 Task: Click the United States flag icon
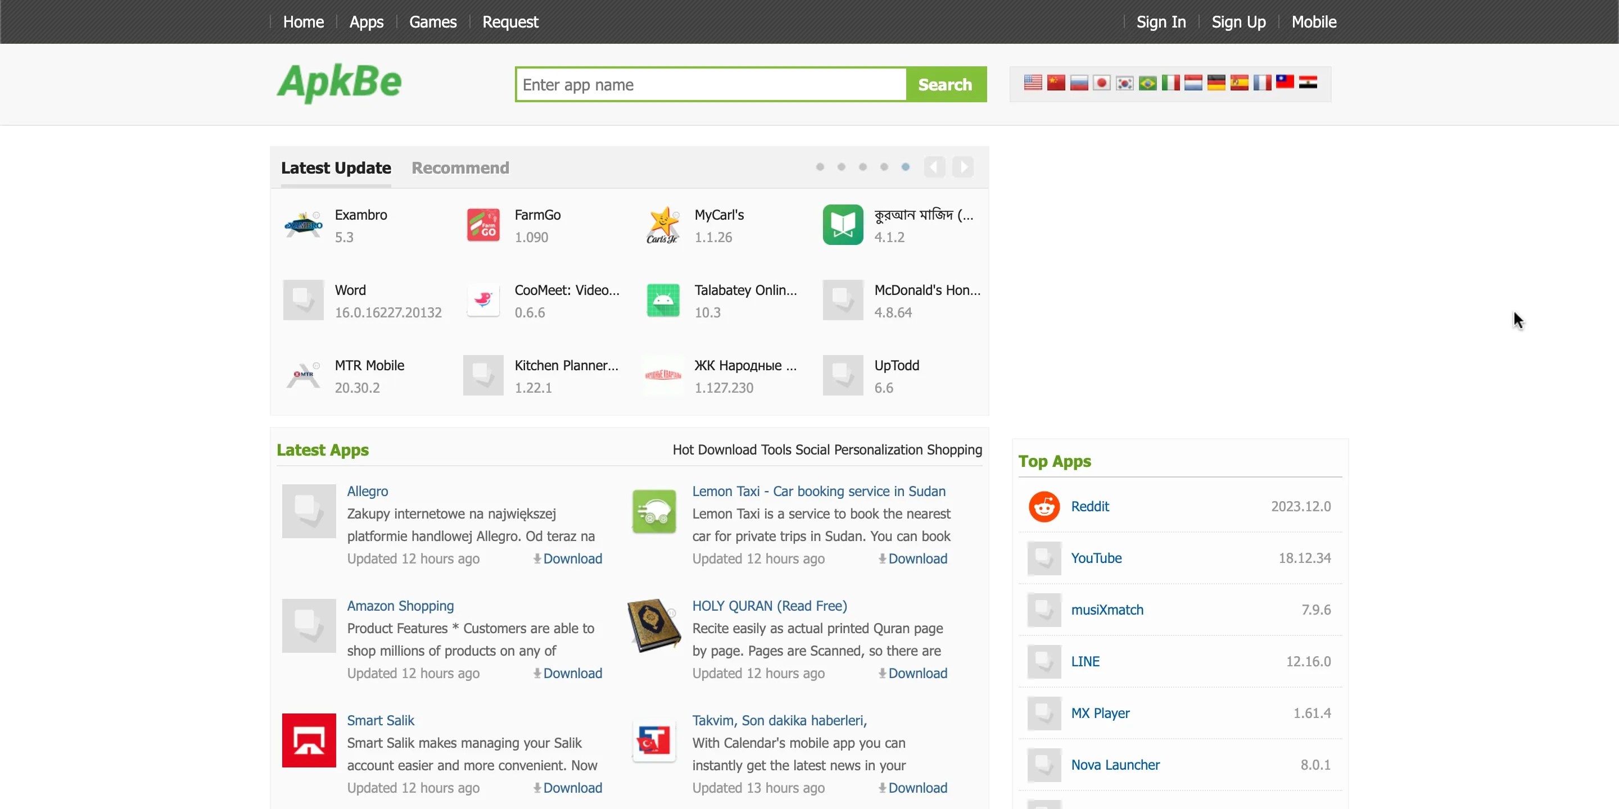tap(1033, 83)
